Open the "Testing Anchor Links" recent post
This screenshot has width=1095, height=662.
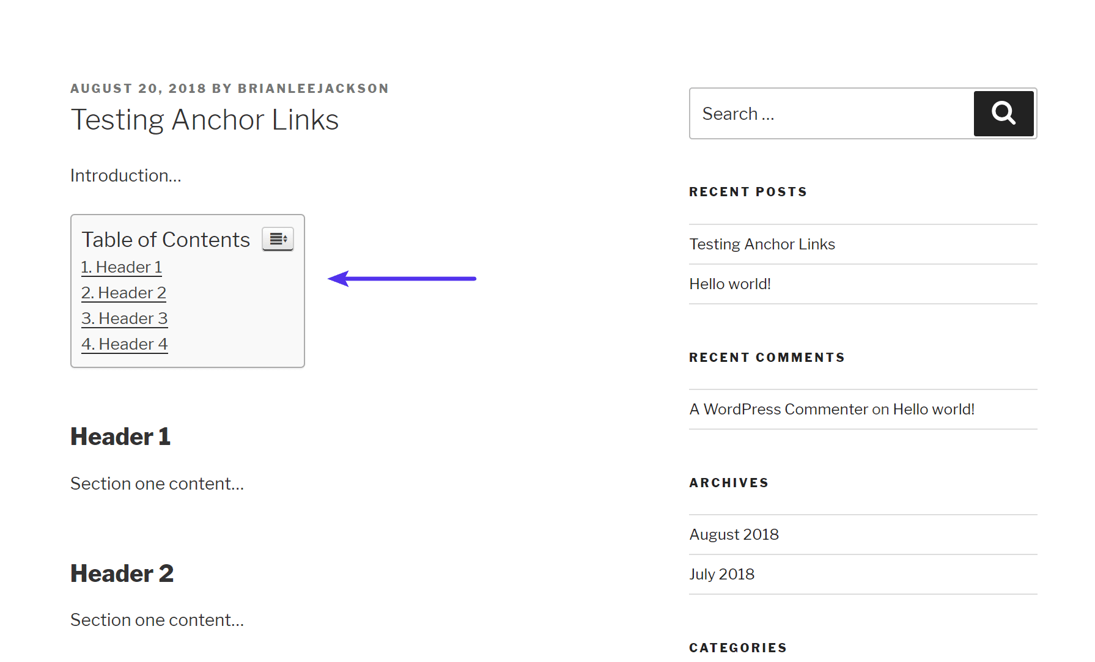762,244
